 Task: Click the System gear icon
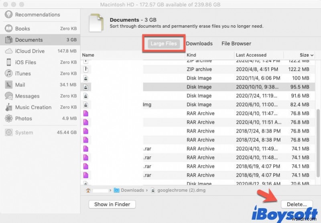pyautogui.click(x=8, y=133)
